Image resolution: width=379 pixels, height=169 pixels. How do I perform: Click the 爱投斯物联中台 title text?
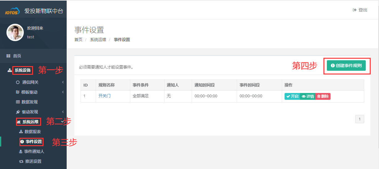(44, 11)
